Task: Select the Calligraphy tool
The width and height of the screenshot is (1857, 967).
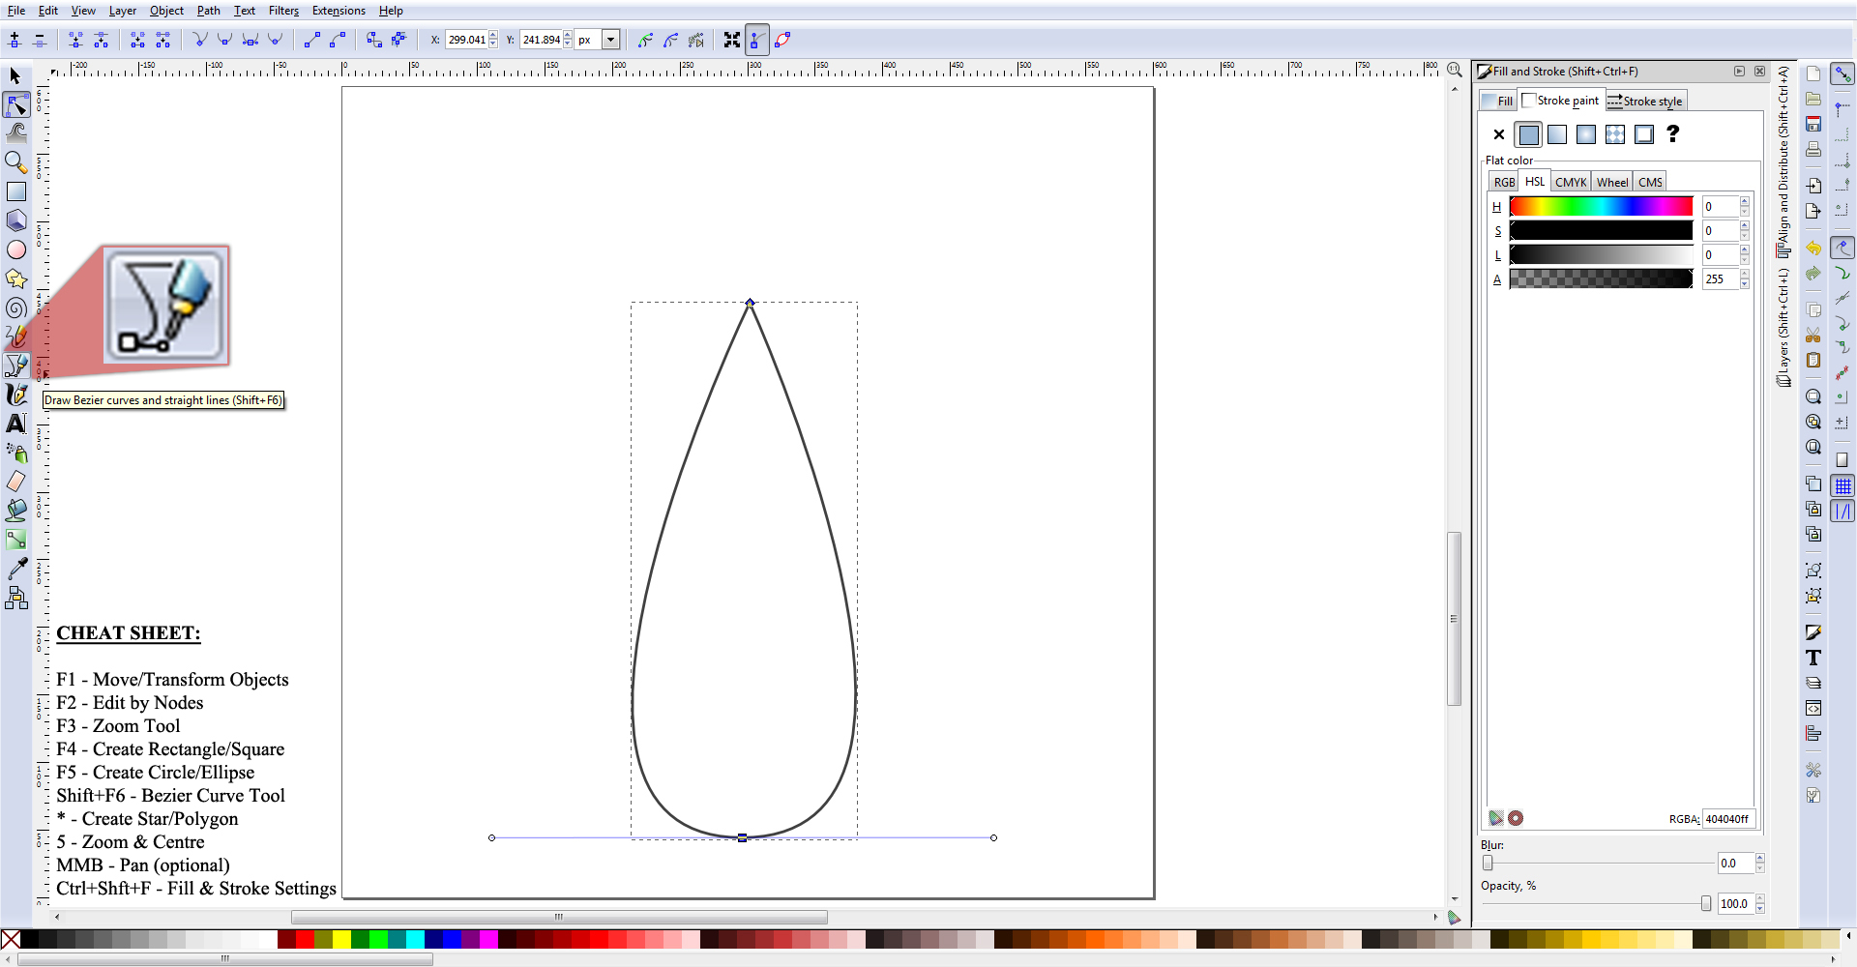Action: point(16,395)
